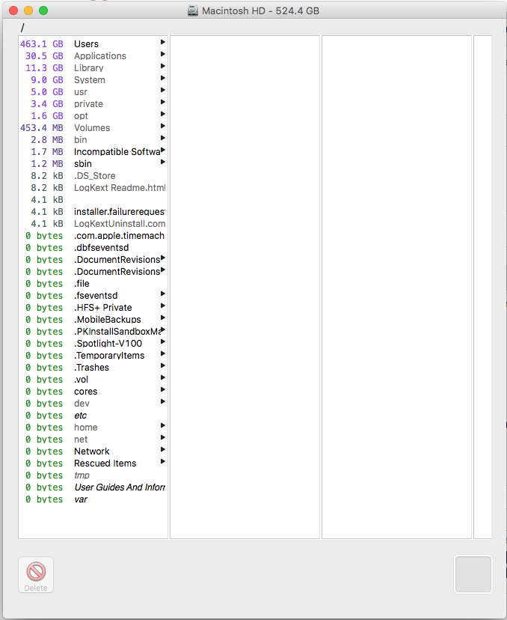Select the .dbfseventsd entry

pos(102,248)
